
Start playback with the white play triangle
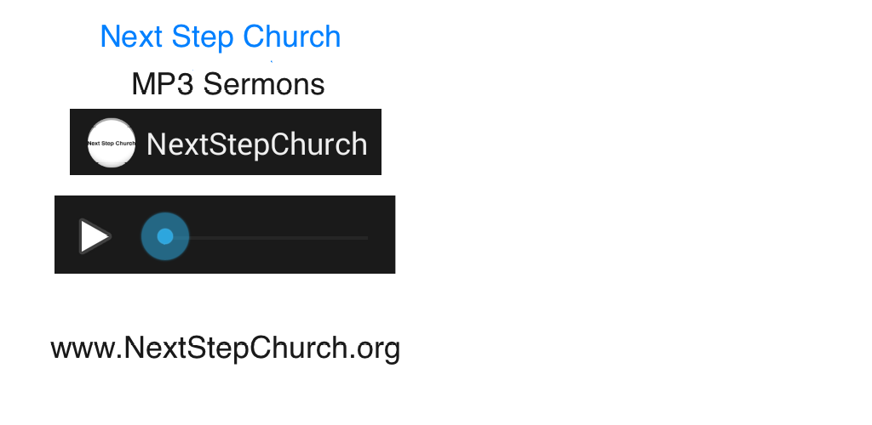pos(95,236)
